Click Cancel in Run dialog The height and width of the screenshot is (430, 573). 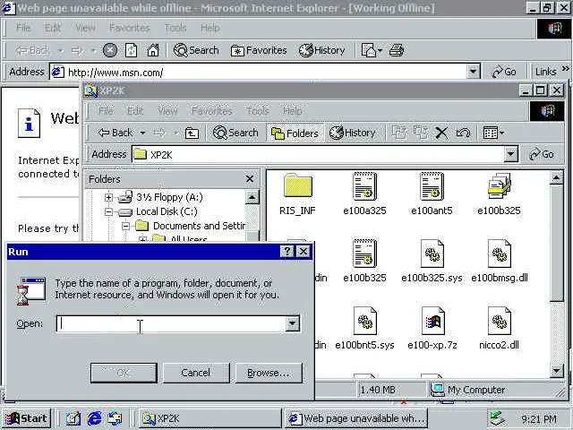[x=196, y=373]
